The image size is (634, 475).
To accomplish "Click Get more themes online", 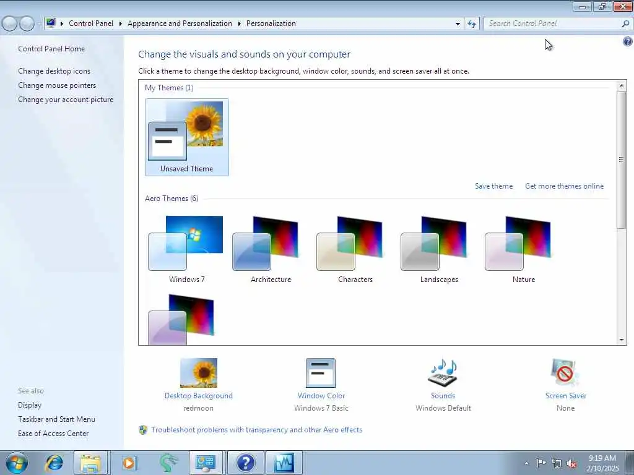I will point(564,186).
